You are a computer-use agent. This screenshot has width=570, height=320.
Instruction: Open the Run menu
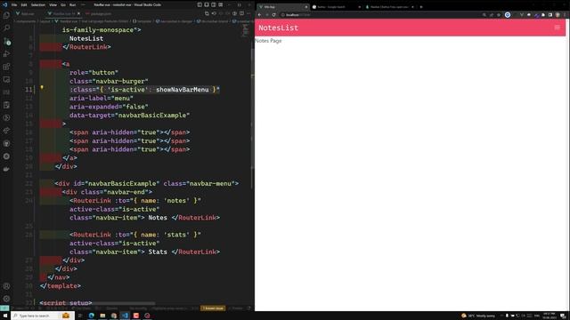73,4
